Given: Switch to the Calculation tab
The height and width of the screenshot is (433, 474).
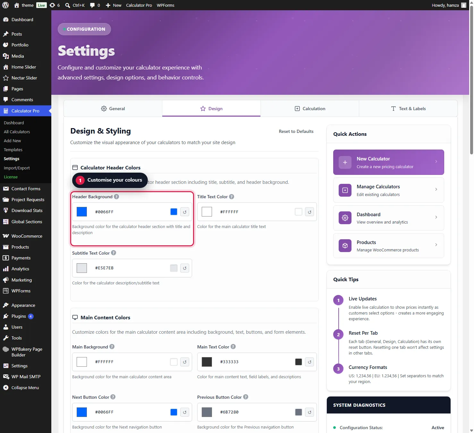Looking at the screenshot, I should (310, 109).
